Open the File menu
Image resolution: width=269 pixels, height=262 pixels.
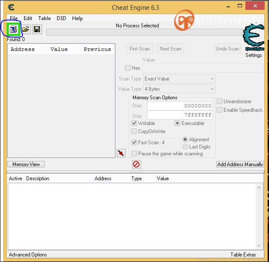14,18
